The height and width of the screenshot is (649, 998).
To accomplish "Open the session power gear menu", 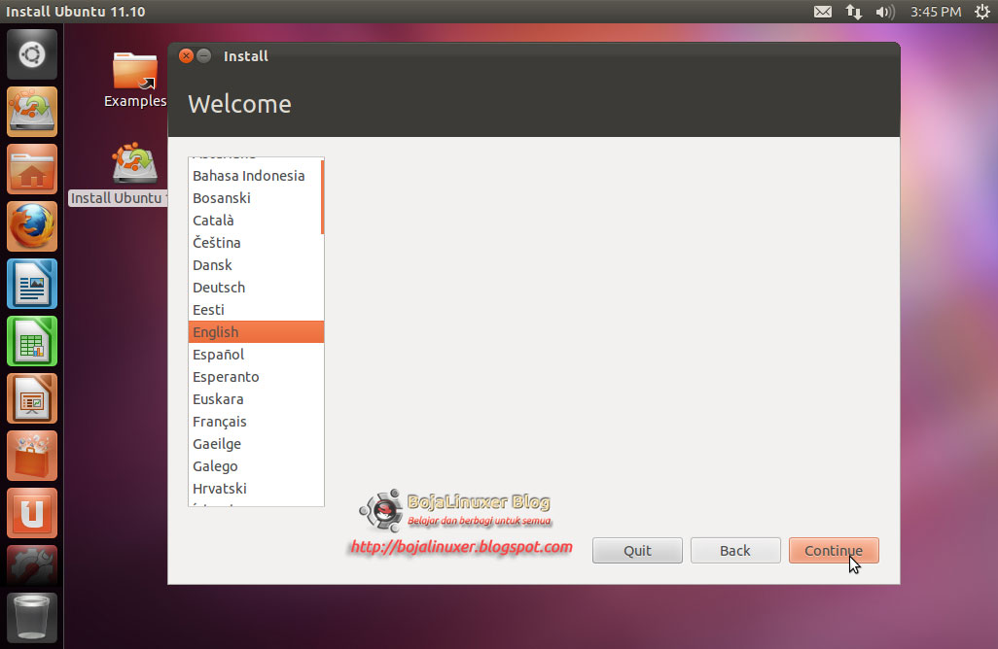I will 982,12.
